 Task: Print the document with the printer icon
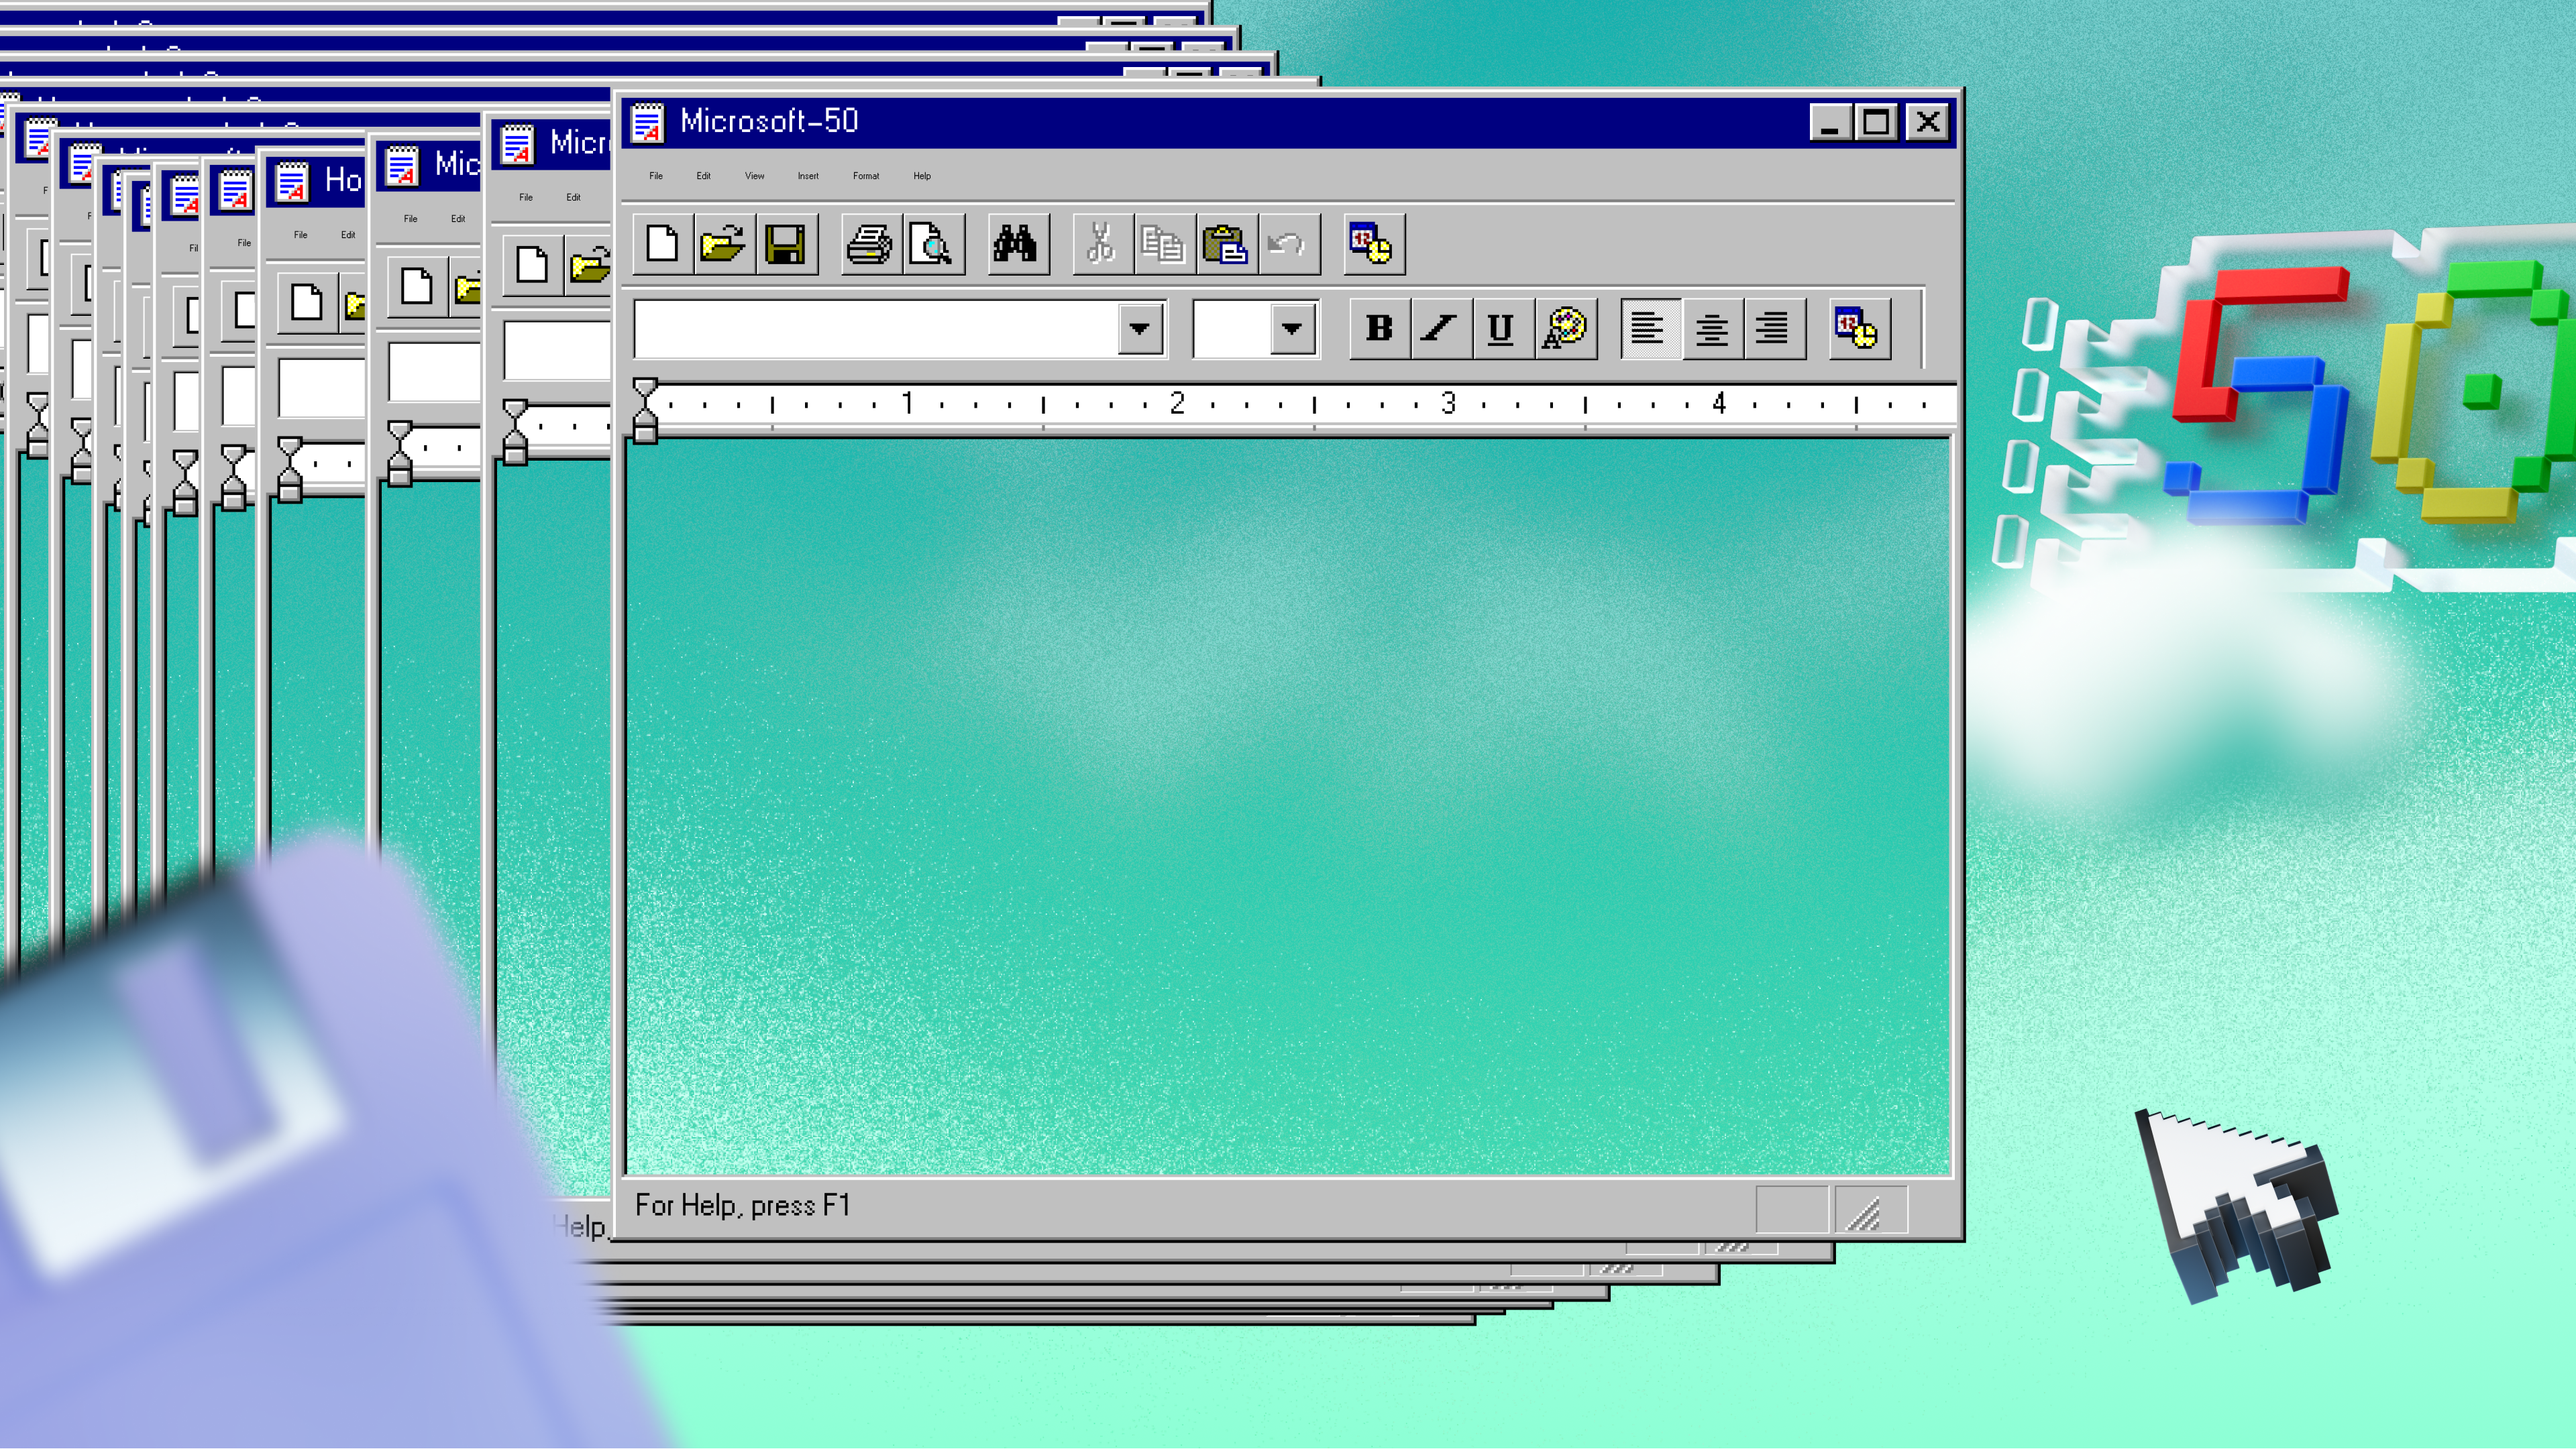(x=870, y=244)
